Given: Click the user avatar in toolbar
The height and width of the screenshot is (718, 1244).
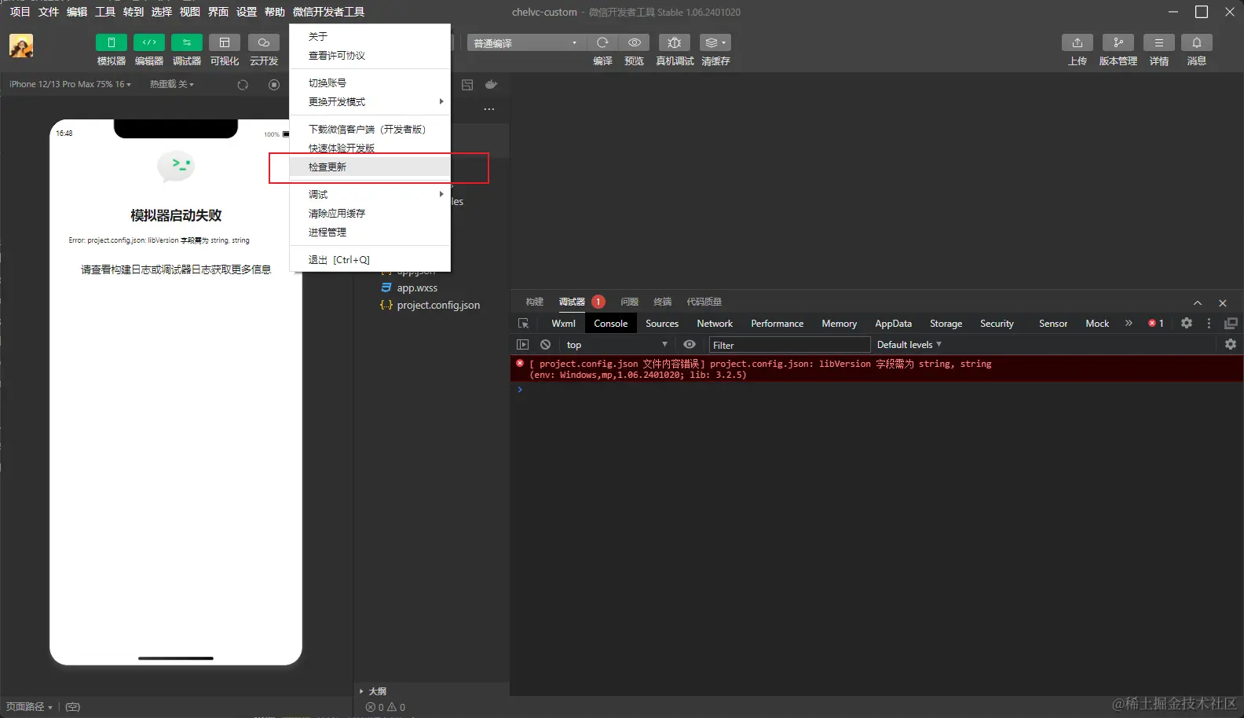Looking at the screenshot, I should point(21,46).
